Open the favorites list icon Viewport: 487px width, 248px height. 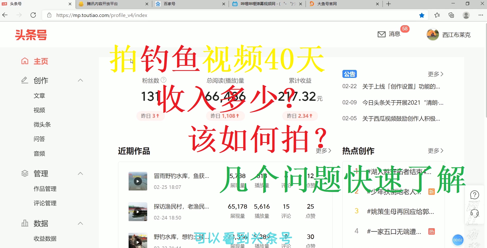tap(437, 15)
